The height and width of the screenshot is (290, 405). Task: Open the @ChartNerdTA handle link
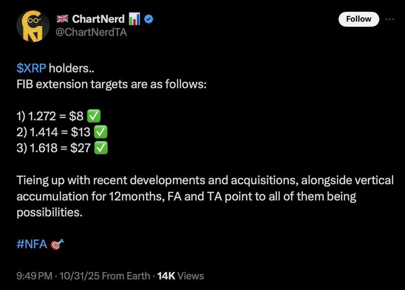click(x=91, y=32)
